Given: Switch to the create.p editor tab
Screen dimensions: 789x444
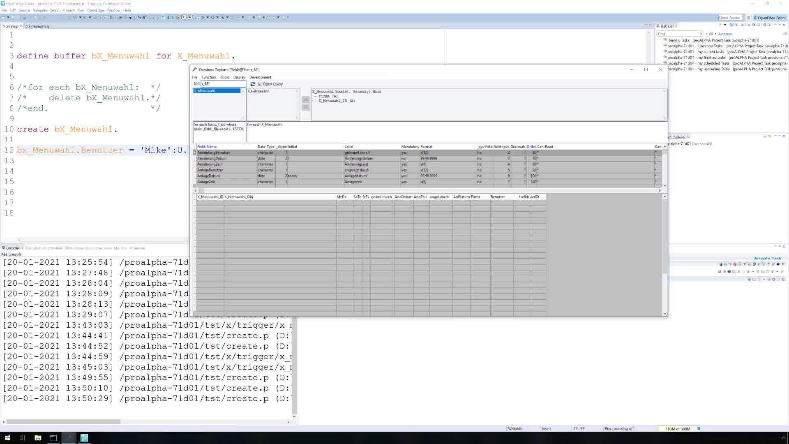Looking at the screenshot, I should pos(12,26).
